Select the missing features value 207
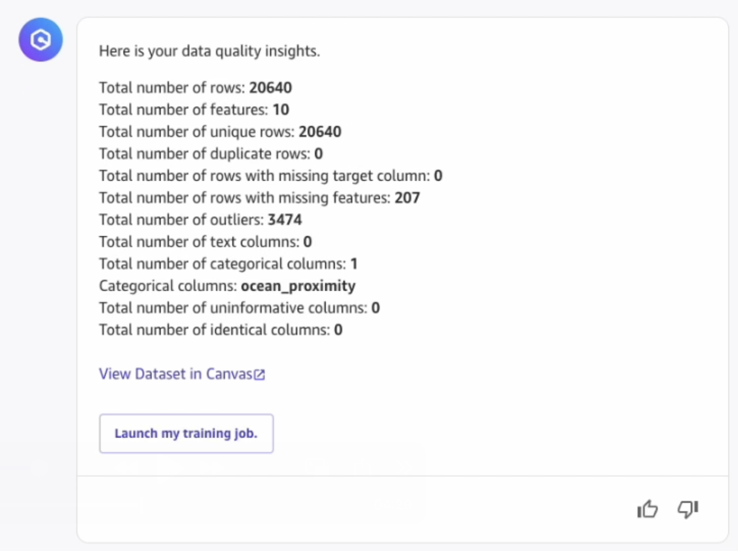The width and height of the screenshot is (738, 551). [x=407, y=198]
